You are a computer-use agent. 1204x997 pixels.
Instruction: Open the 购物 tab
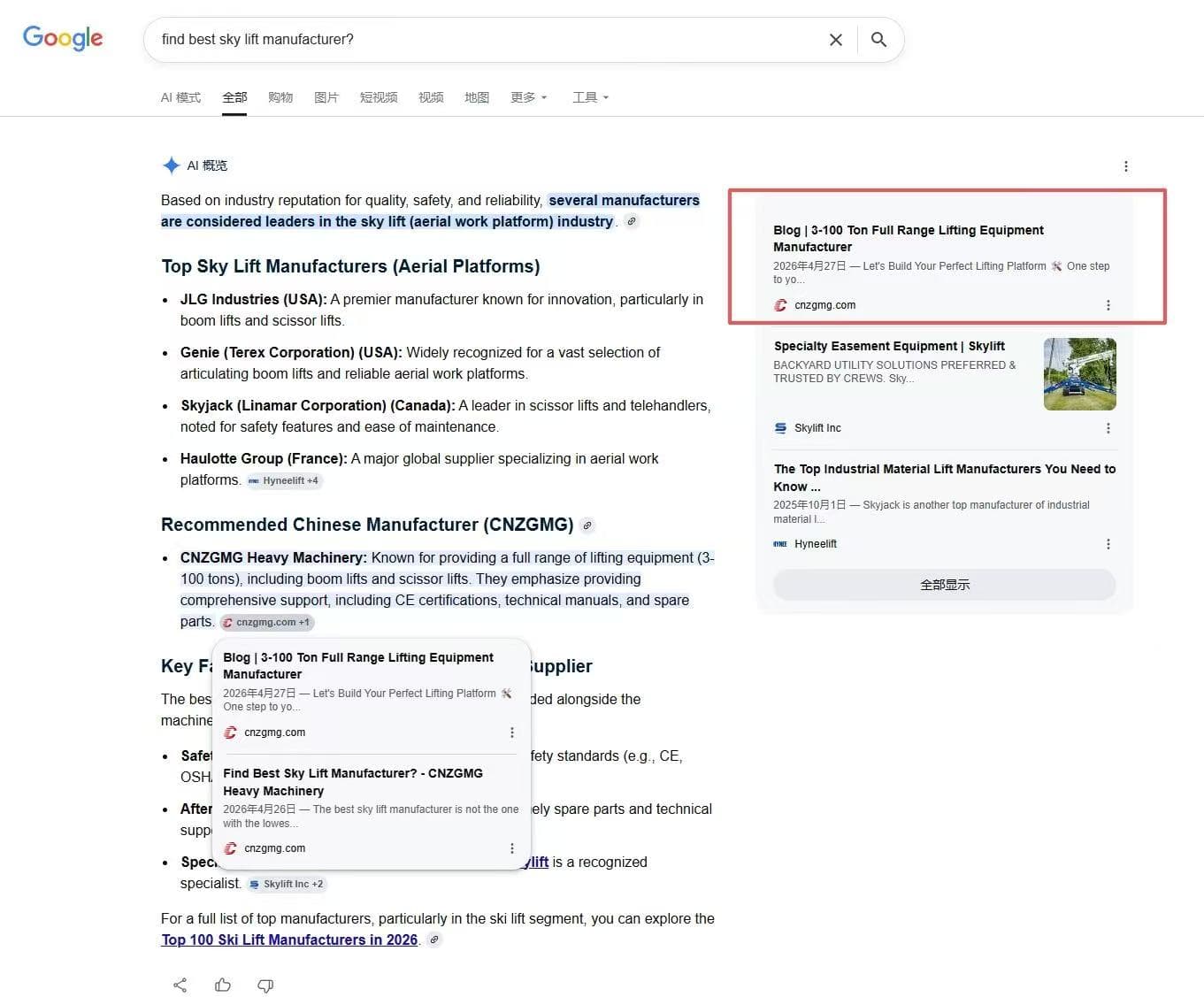coord(280,97)
